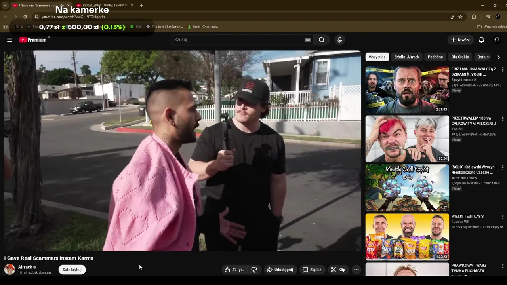Open the Wszystkie zakładki bookmarks folder
The image size is (507, 285).
point(492,27)
